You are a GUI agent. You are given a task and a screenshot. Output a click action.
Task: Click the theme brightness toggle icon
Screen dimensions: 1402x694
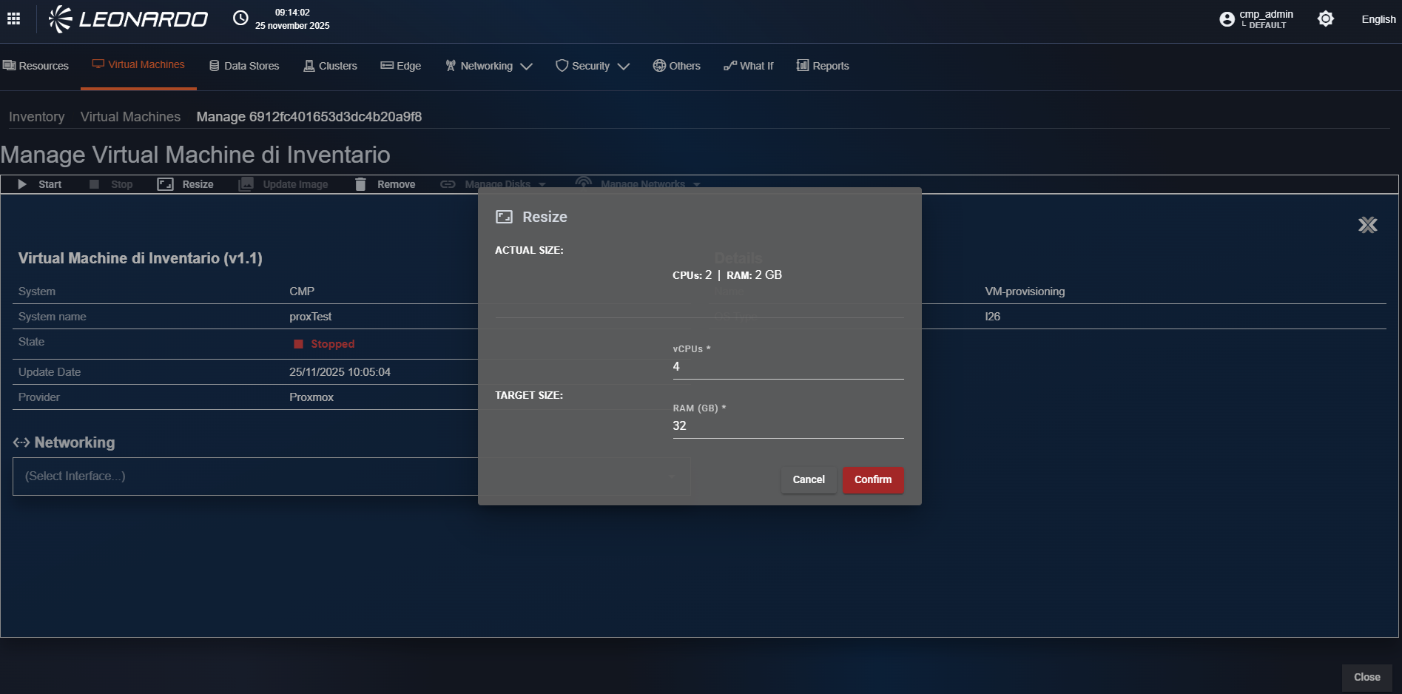click(1325, 19)
